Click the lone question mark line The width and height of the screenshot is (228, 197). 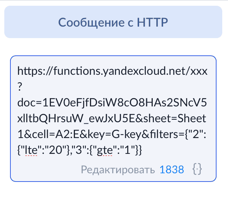[x=20, y=87]
